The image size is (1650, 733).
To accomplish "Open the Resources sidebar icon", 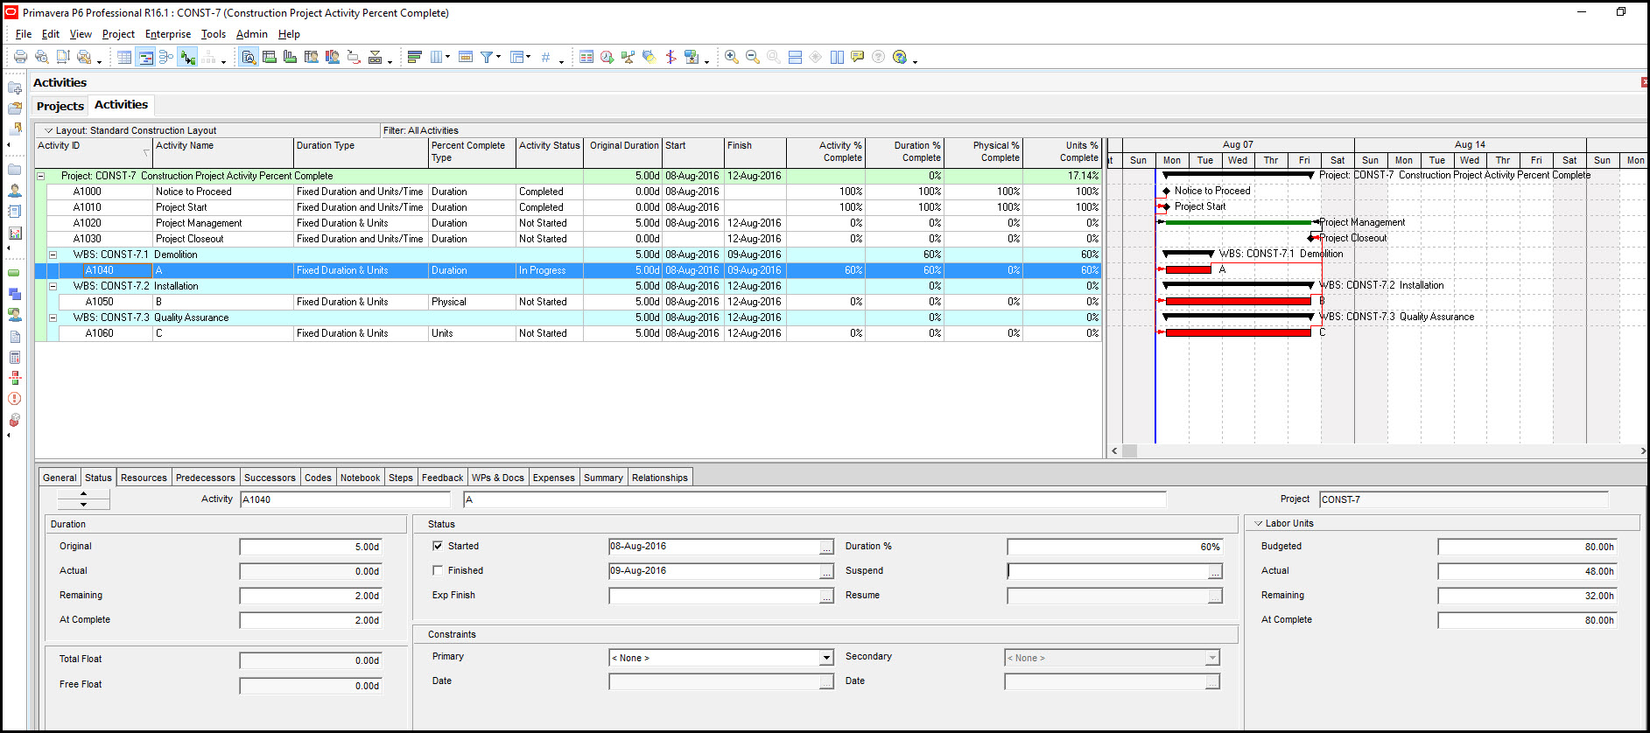I will pos(15,189).
